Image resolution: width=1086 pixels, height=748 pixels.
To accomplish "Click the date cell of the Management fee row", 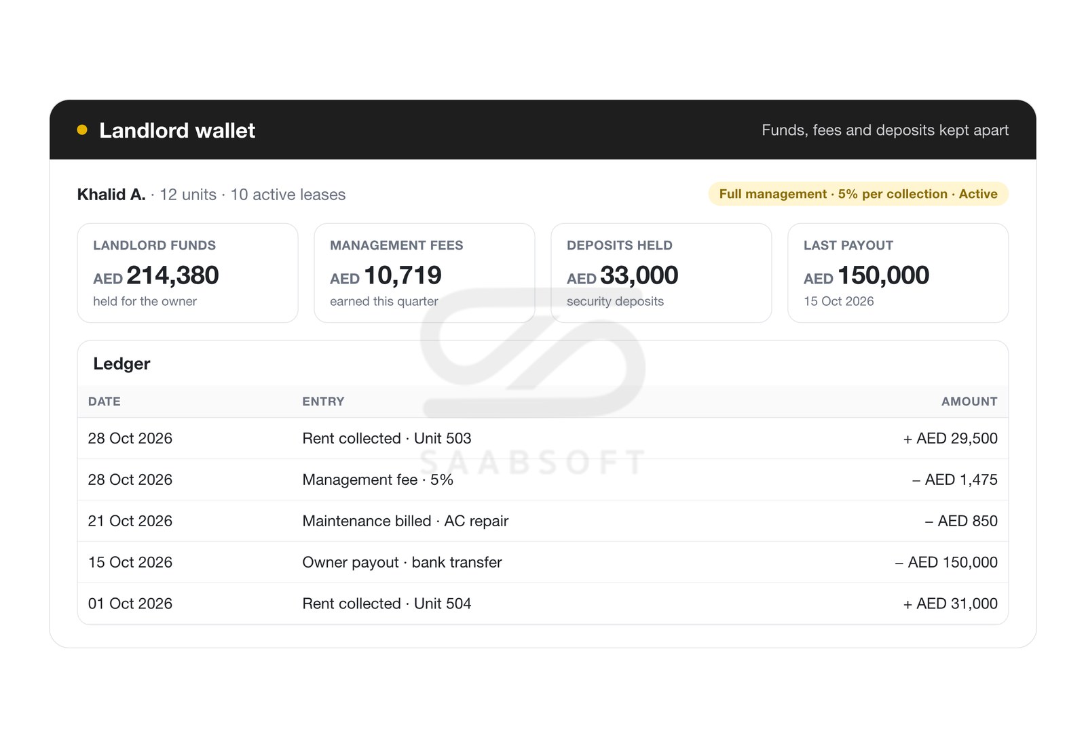I will [130, 480].
